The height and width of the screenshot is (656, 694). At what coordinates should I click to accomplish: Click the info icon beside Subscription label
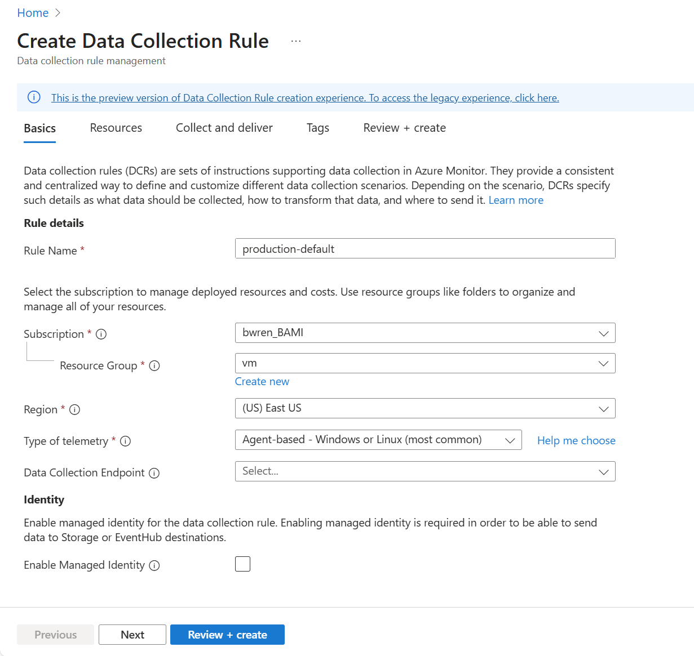click(x=101, y=334)
